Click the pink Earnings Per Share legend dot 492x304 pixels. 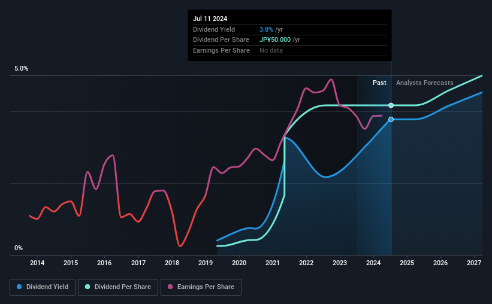coord(170,287)
